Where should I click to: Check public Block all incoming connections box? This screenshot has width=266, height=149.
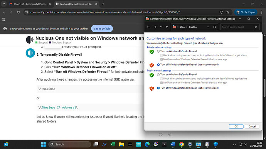[x=162, y=79]
